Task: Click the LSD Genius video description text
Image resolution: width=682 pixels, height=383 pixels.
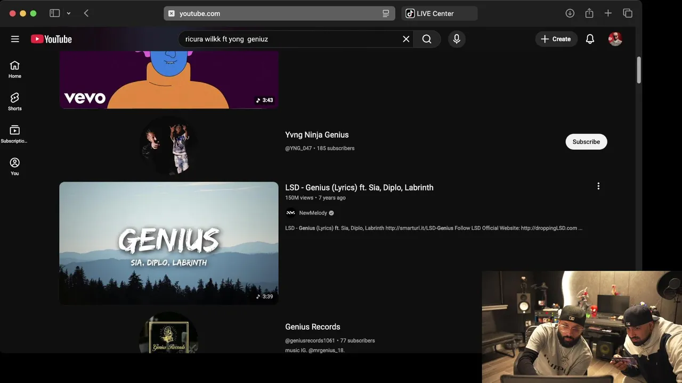Action: tap(434, 228)
